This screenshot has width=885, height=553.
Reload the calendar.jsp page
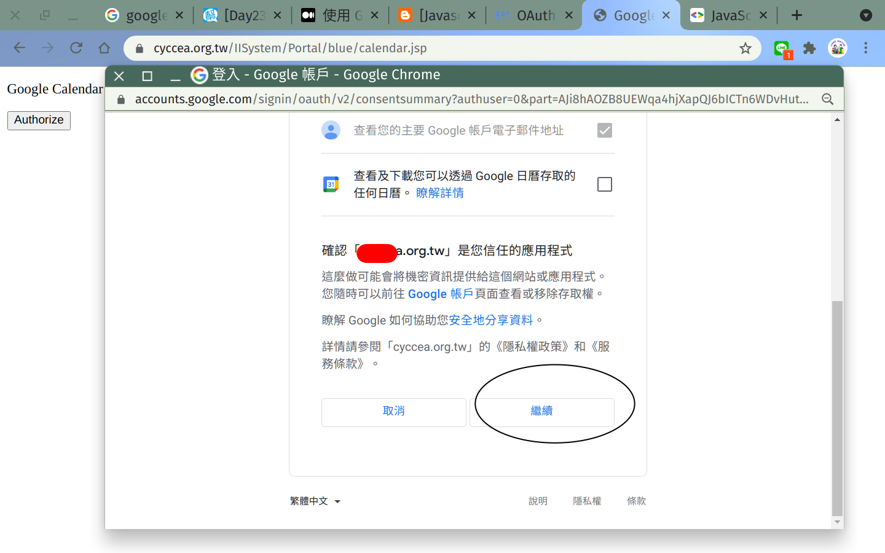(x=76, y=48)
